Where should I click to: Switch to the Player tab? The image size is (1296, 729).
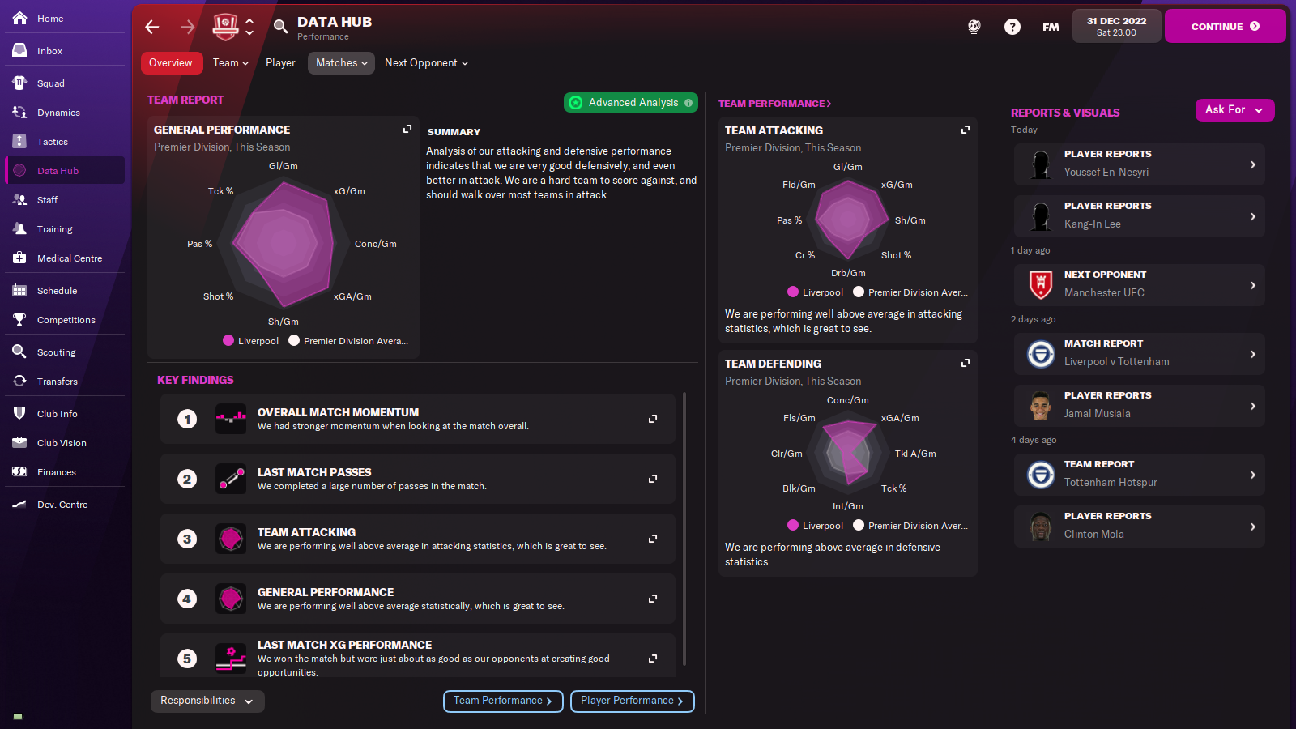[x=280, y=63]
